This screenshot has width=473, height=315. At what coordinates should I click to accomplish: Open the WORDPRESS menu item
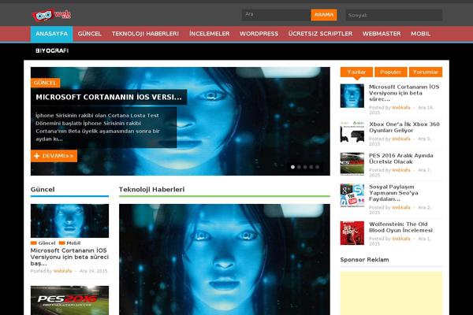click(x=259, y=34)
